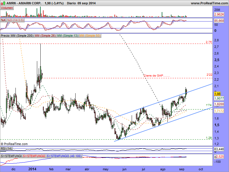This screenshot has width=229, height=172.
Task: Click the 2'22 gap level label
Action: click(x=209, y=75)
